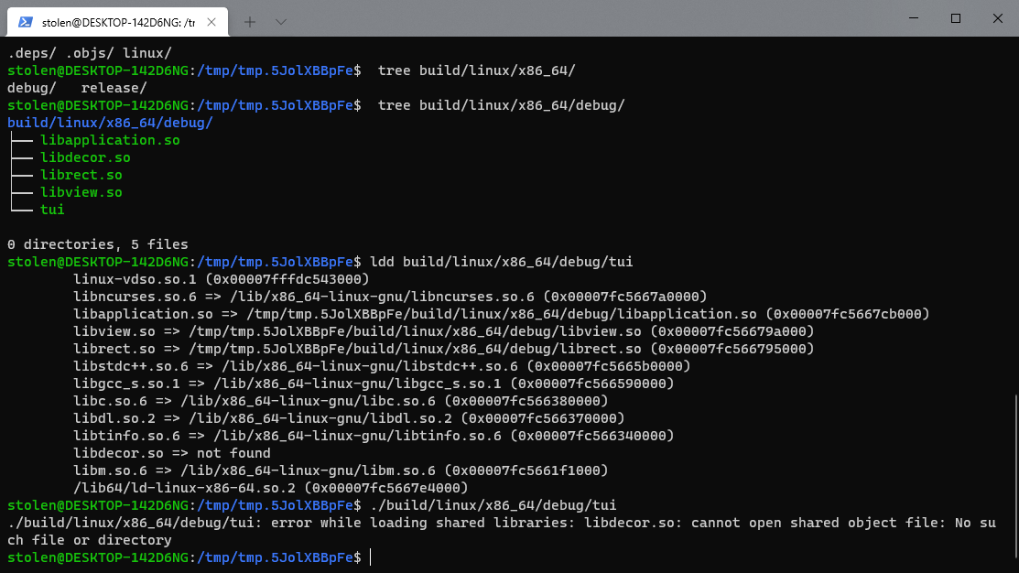Click the libstdc++.so.6 dependency line
The width and height of the screenshot is (1019, 573).
coord(382,366)
